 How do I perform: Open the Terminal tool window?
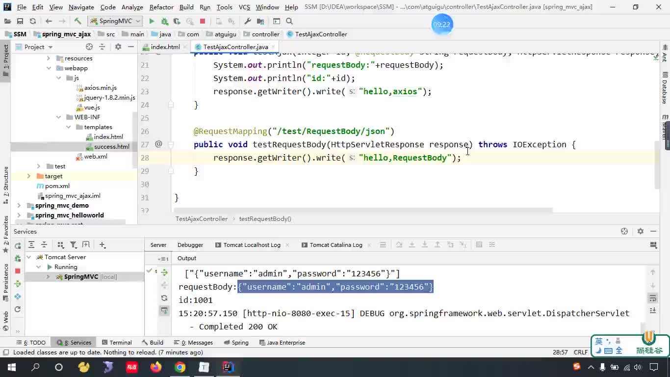(117, 343)
